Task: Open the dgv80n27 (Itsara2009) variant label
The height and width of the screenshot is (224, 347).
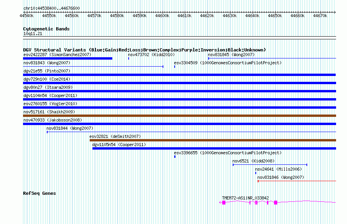Action: click(x=48, y=87)
